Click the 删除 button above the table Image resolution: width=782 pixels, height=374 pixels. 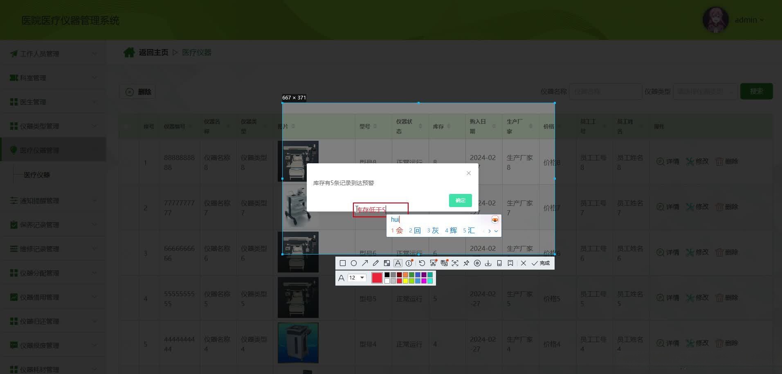tap(138, 92)
